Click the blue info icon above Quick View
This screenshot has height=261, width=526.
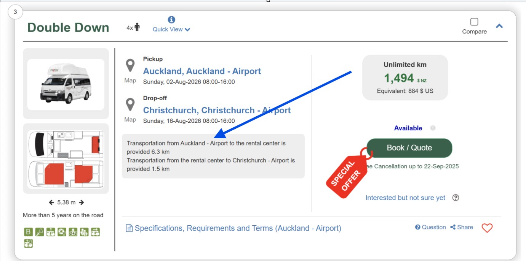tap(171, 20)
